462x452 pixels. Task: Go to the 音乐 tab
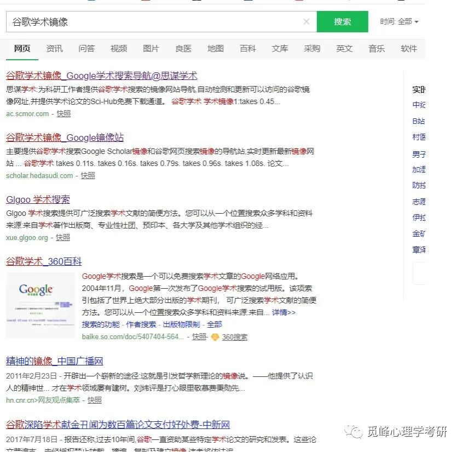[x=377, y=48]
